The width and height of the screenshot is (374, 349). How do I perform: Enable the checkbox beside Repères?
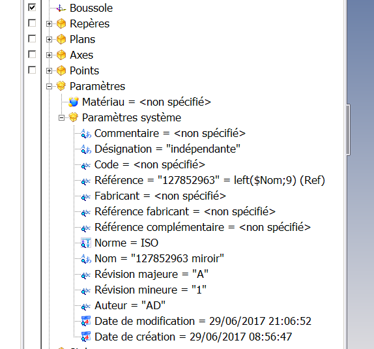(x=32, y=23)
